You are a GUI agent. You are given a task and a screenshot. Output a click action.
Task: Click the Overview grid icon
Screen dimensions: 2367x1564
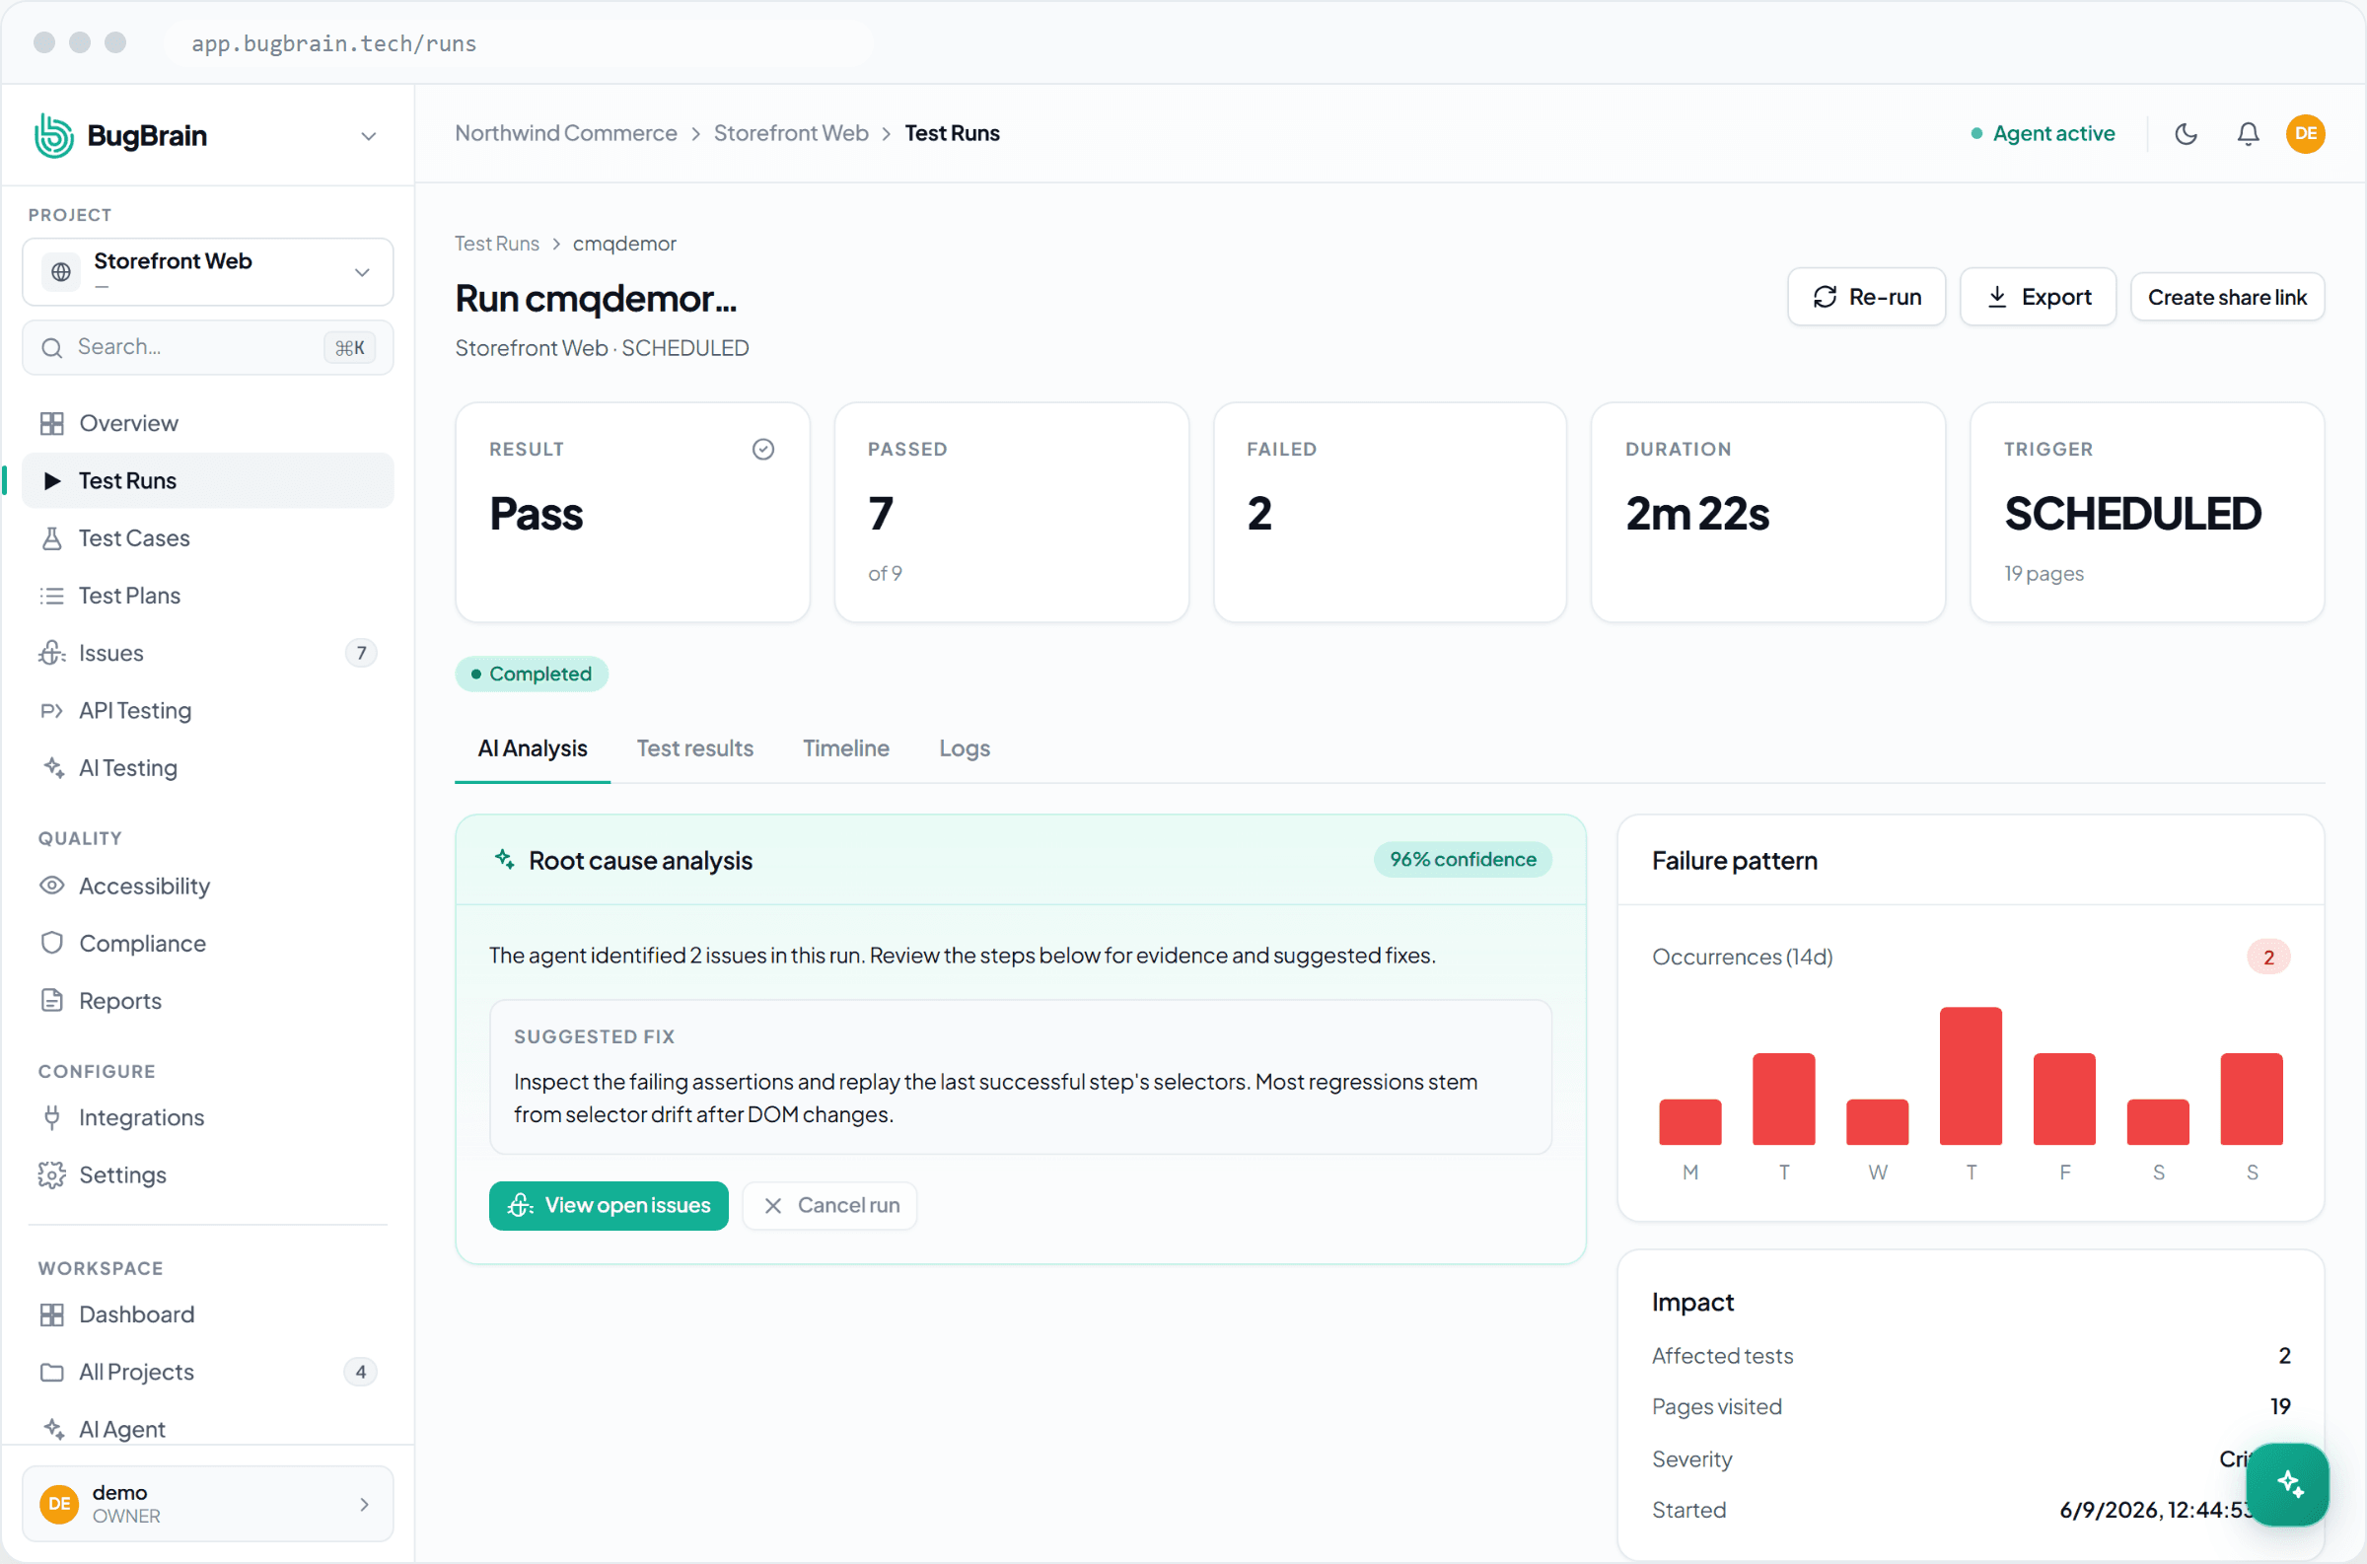[52, 423]
